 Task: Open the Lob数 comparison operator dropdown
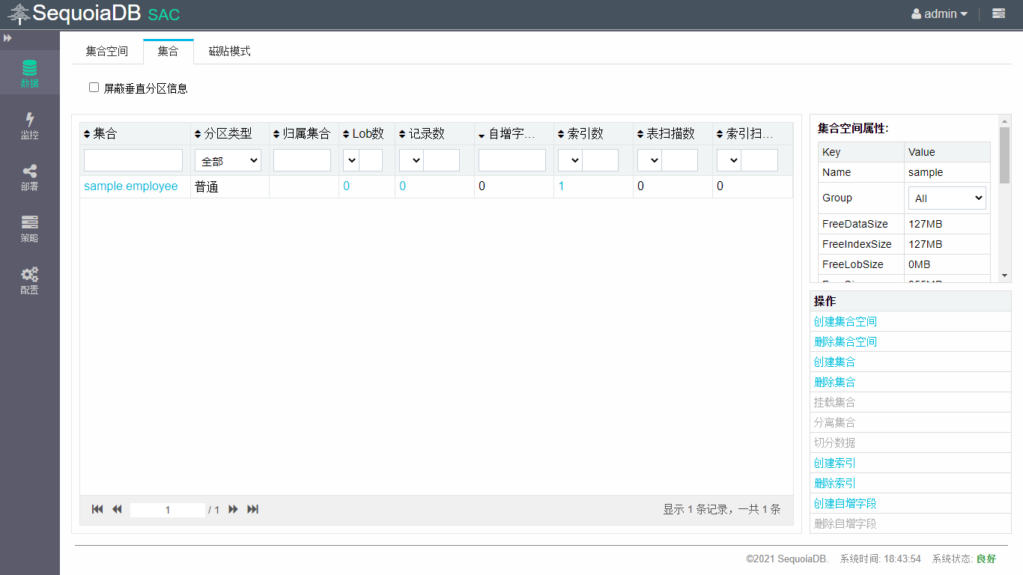(x=351, y=160)
